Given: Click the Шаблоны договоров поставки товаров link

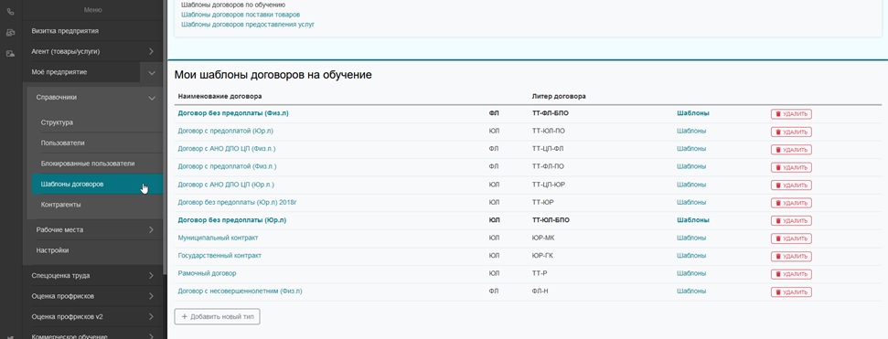Looking at the screenshot, I should point(241,15).
